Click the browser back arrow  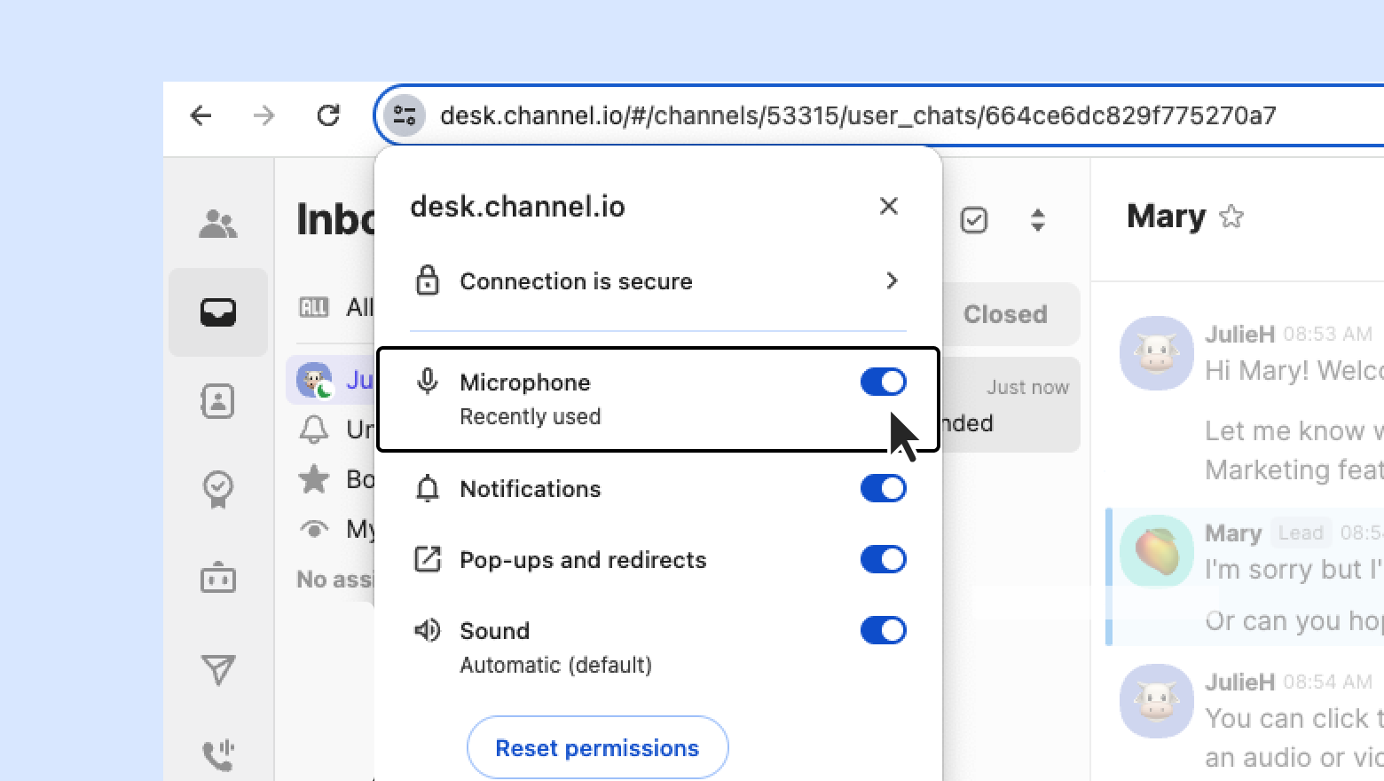pyautogui.click(x=201, y=115)
